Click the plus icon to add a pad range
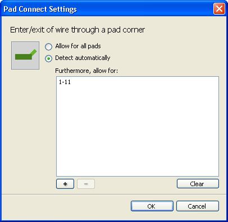 click(x=65, y=184)
